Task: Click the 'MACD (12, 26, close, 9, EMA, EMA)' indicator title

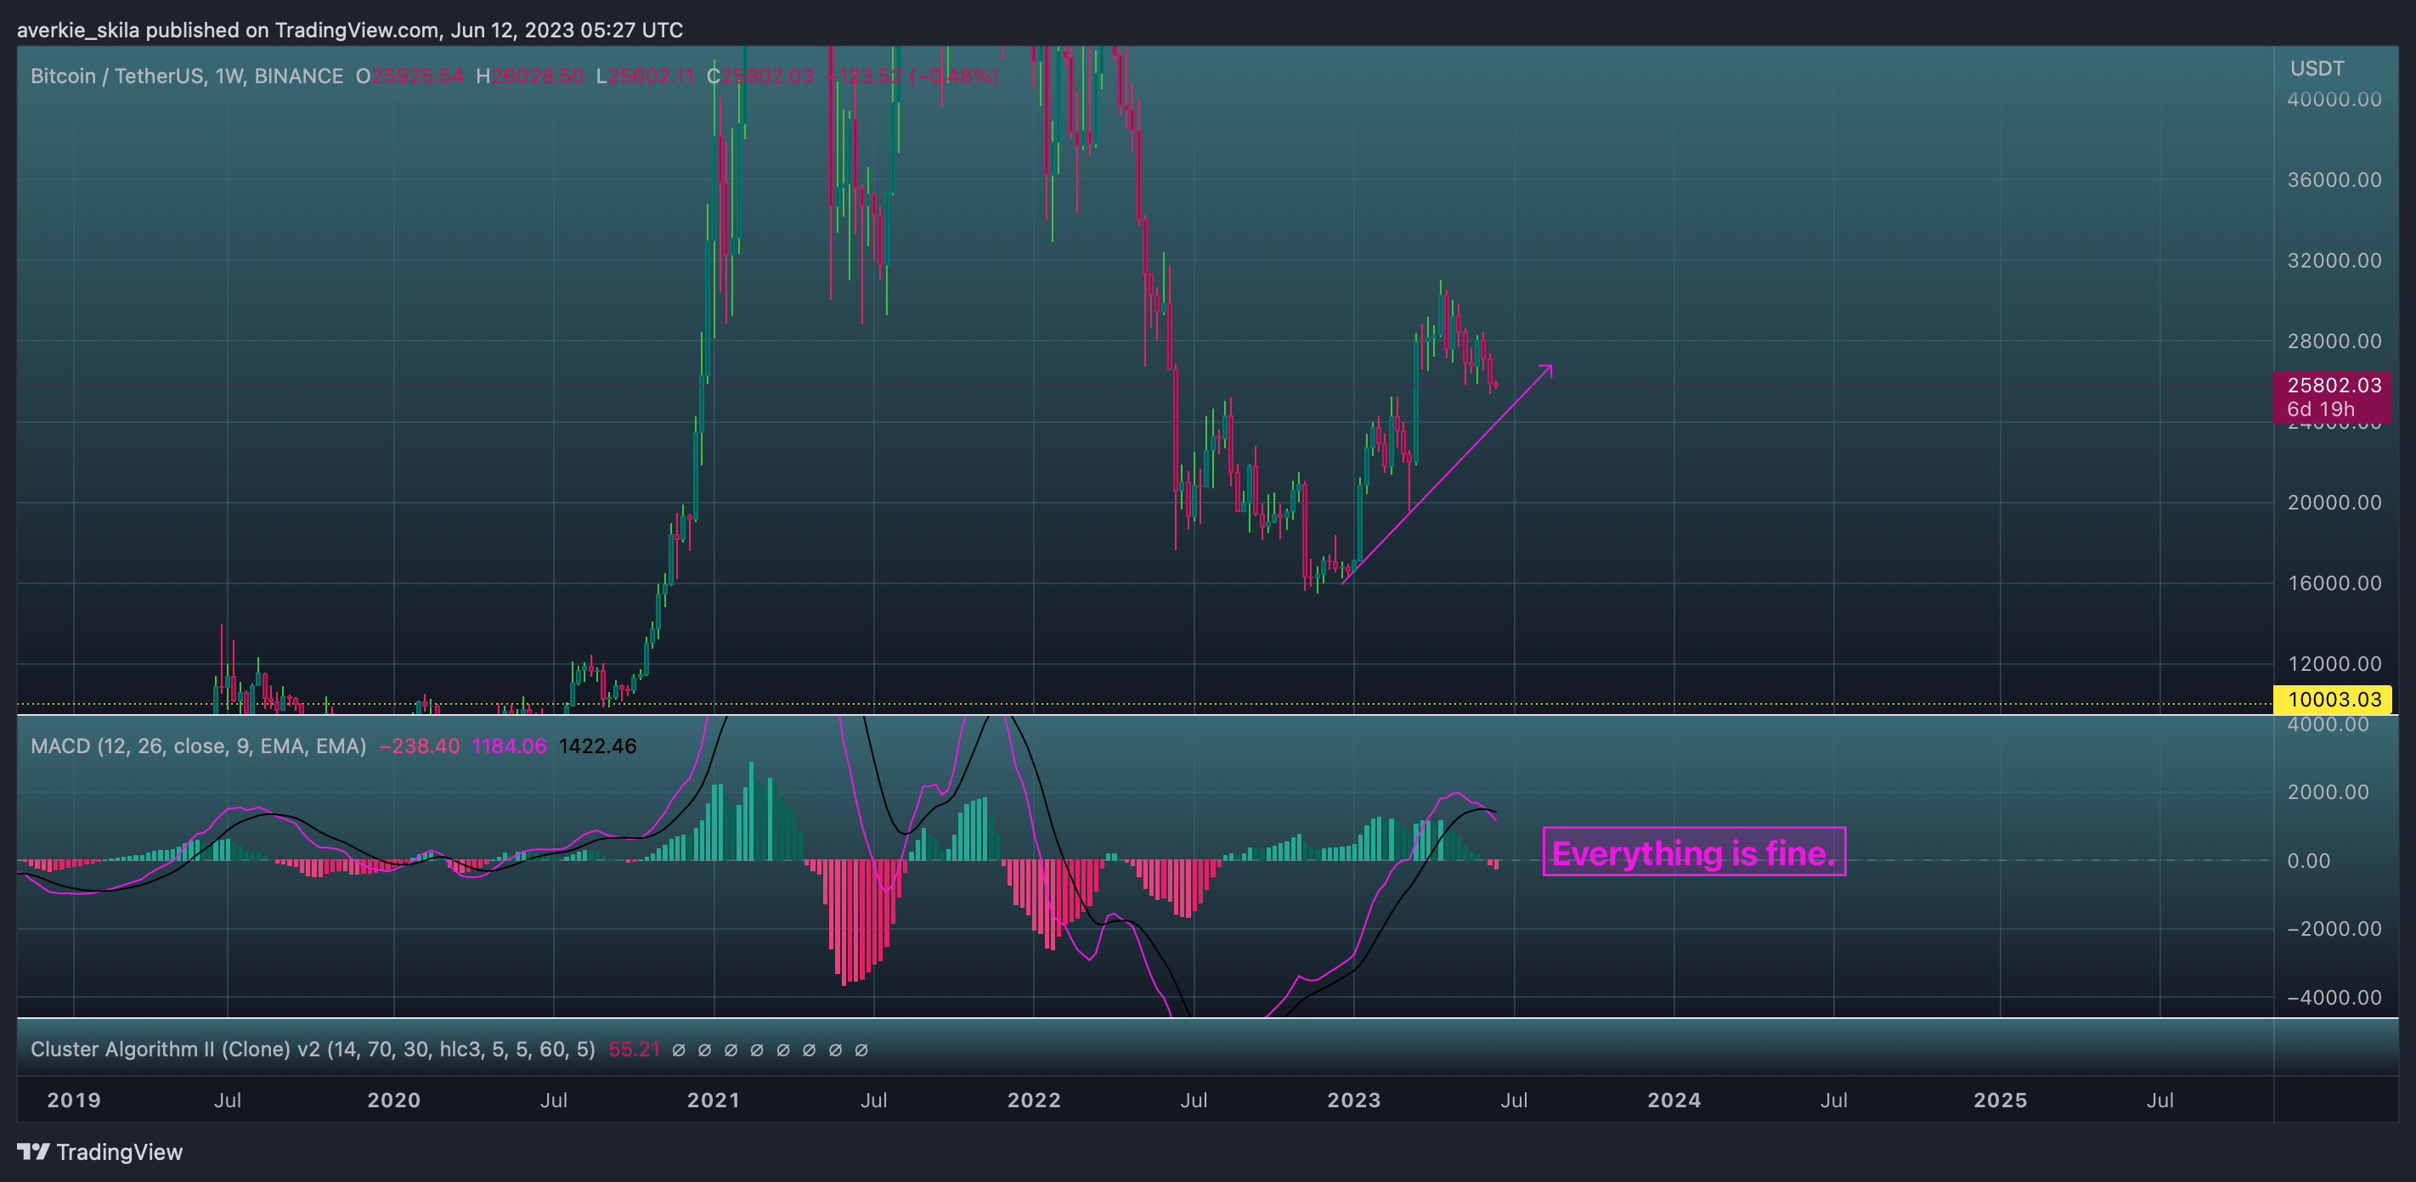Action: 198,746
